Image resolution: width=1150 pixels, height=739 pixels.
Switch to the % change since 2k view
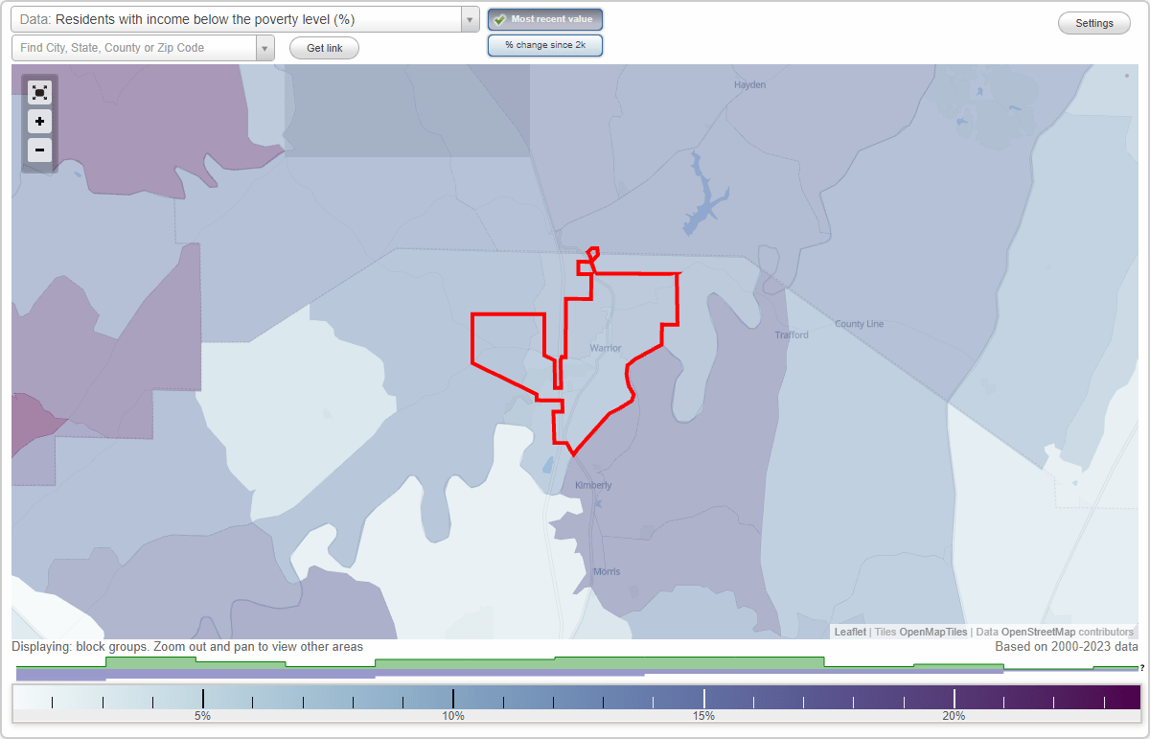click(x=545, y=44)
